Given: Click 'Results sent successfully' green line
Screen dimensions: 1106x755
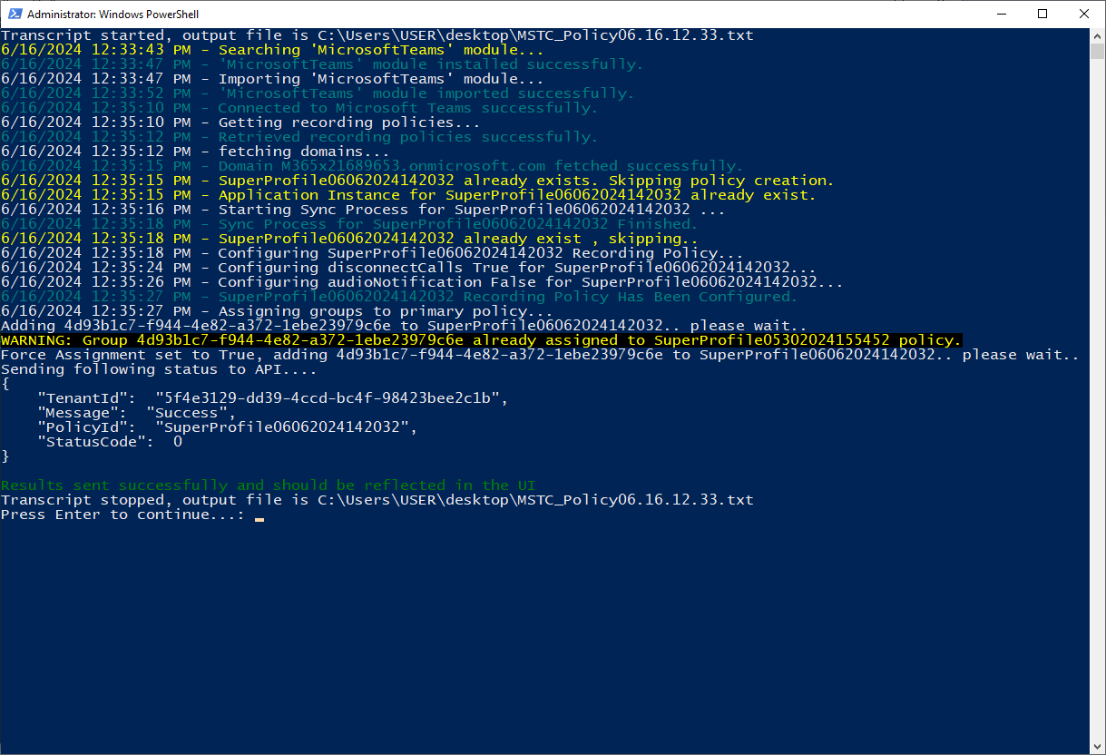Looking at the screenshot, I should click(x=269, y=485).
